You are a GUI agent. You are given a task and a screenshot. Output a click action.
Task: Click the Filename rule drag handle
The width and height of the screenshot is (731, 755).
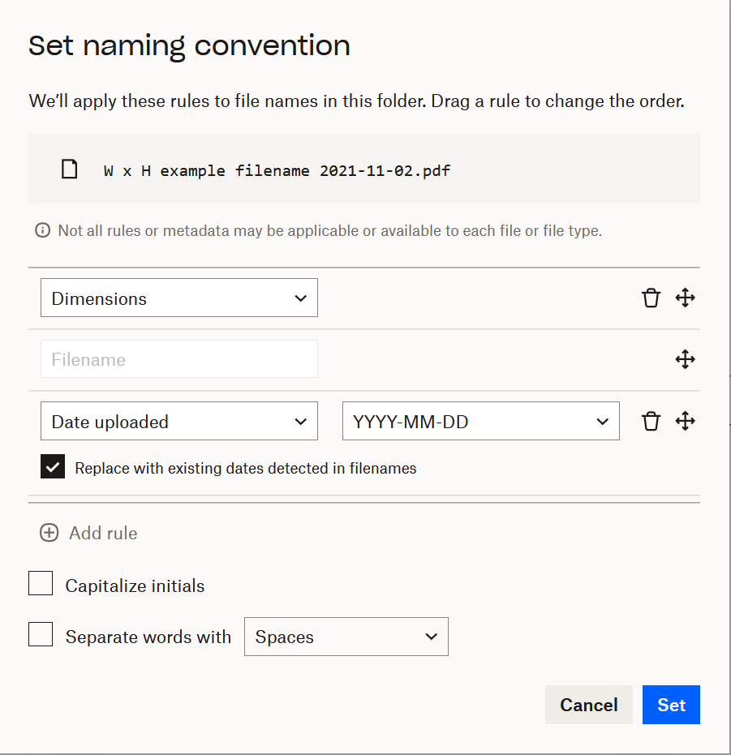tap(686, 359)
